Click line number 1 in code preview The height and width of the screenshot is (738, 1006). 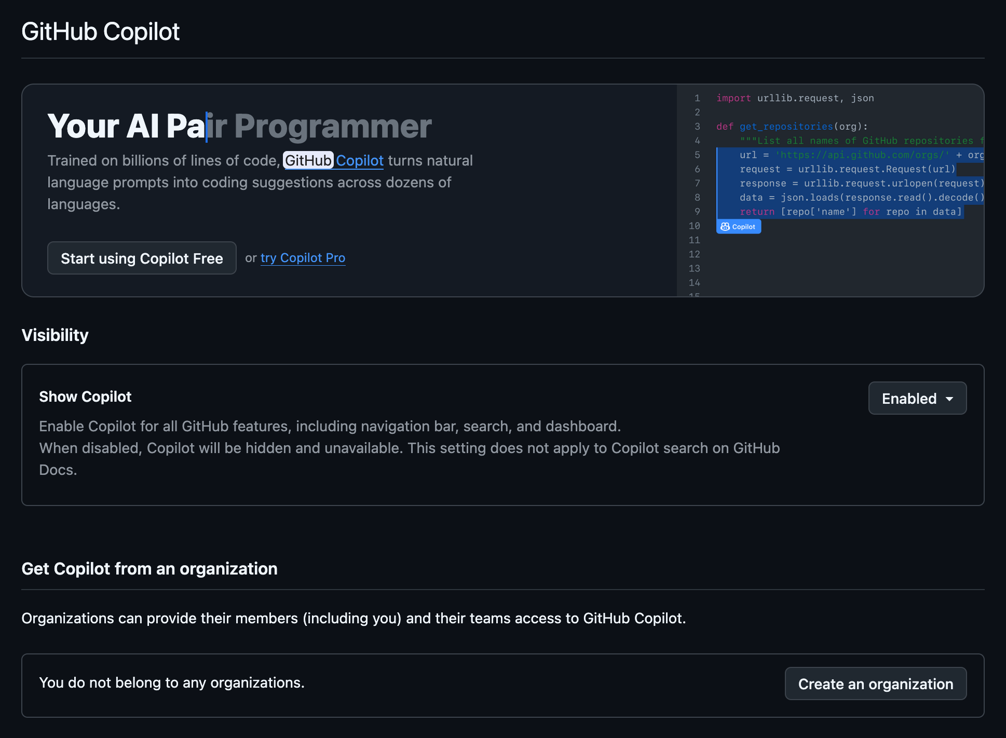pyautogui.click(x=697, y=98)
